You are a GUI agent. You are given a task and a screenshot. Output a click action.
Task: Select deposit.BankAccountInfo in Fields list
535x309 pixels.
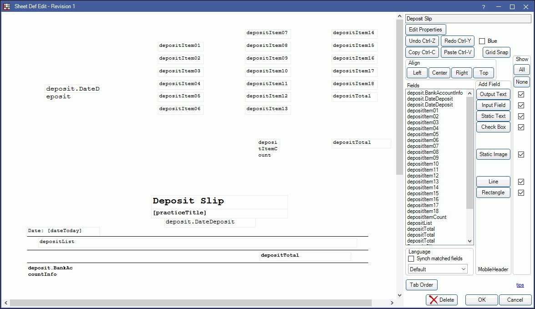(434, 93)
